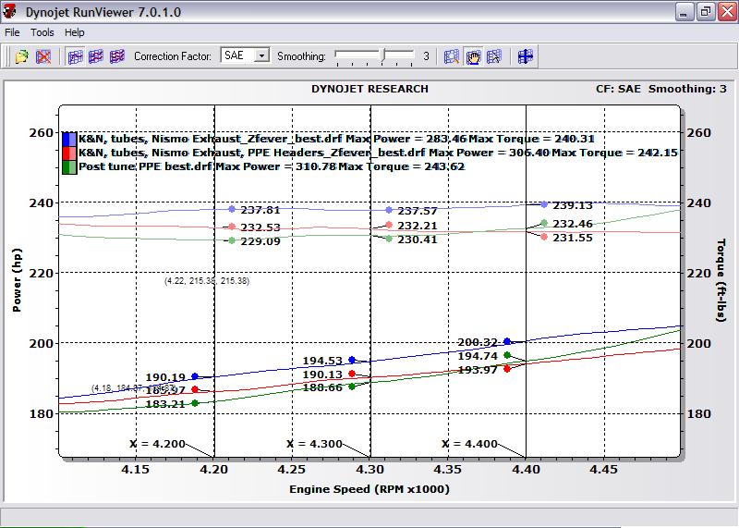Click the CF: SAE Smoothing: 3 label
739x528 pixels.
coord(661,89)
